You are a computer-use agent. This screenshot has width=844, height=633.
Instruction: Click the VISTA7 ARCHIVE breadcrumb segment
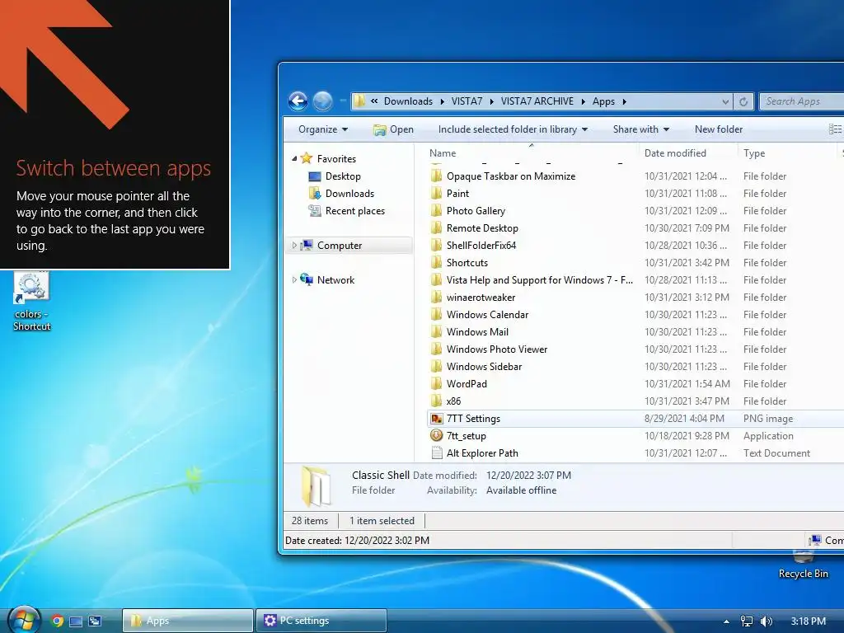pos(537,101)
